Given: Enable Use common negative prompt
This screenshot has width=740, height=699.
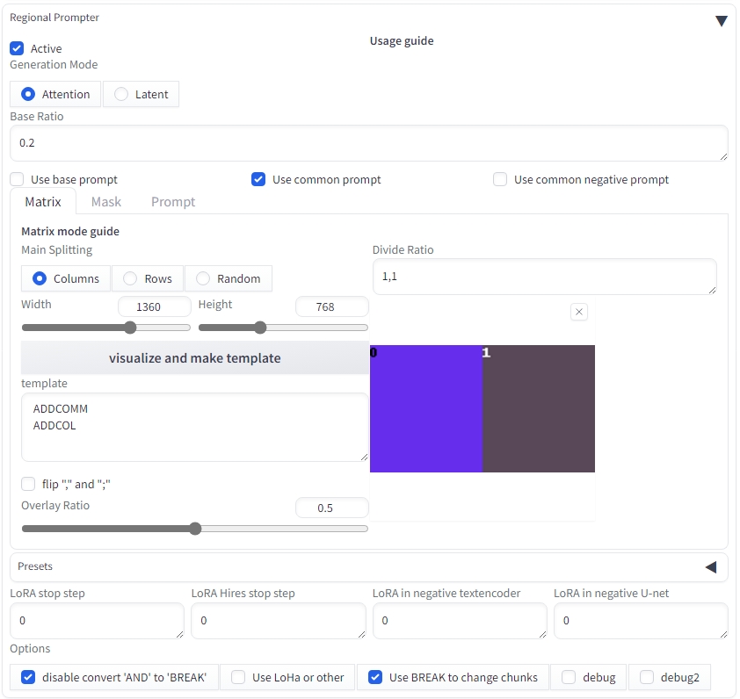Looking at the screenshot, I should click(500, 180).
